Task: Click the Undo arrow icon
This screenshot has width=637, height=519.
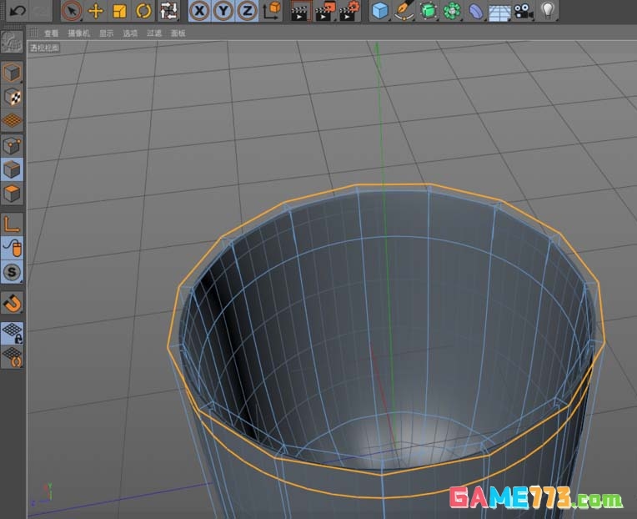Action: click(x=17, y=10)
